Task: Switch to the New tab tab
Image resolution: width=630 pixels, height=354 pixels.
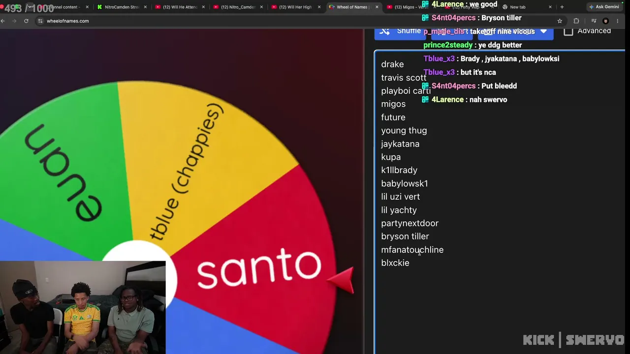Action: [528, 7]
